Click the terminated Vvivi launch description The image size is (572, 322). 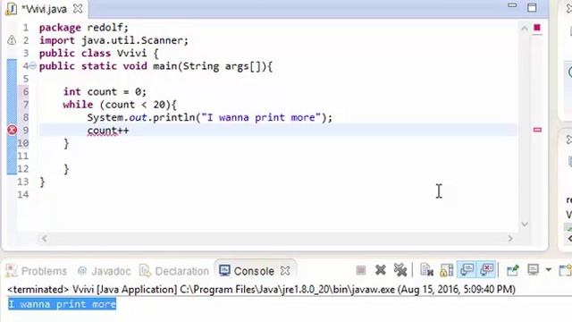click(x=261, y=290)
